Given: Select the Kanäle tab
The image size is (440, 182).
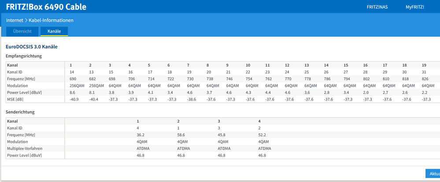Looking at the screenshot, I should coord(54,31).
